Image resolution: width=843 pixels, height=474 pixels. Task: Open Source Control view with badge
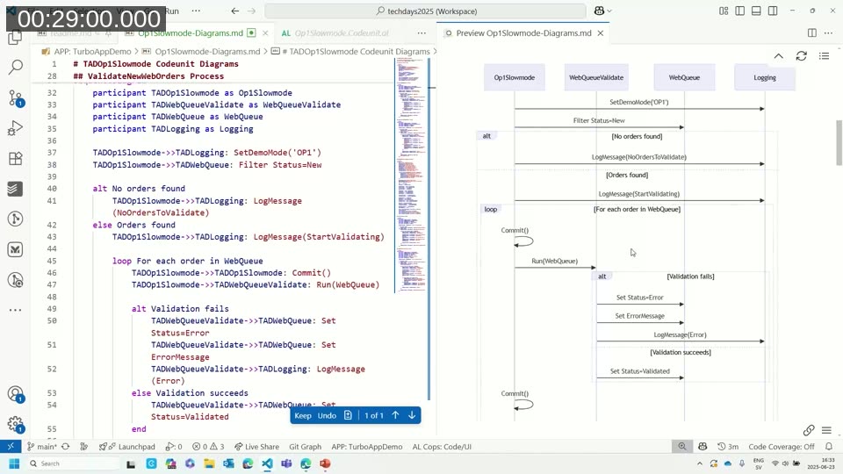(16, 97)
